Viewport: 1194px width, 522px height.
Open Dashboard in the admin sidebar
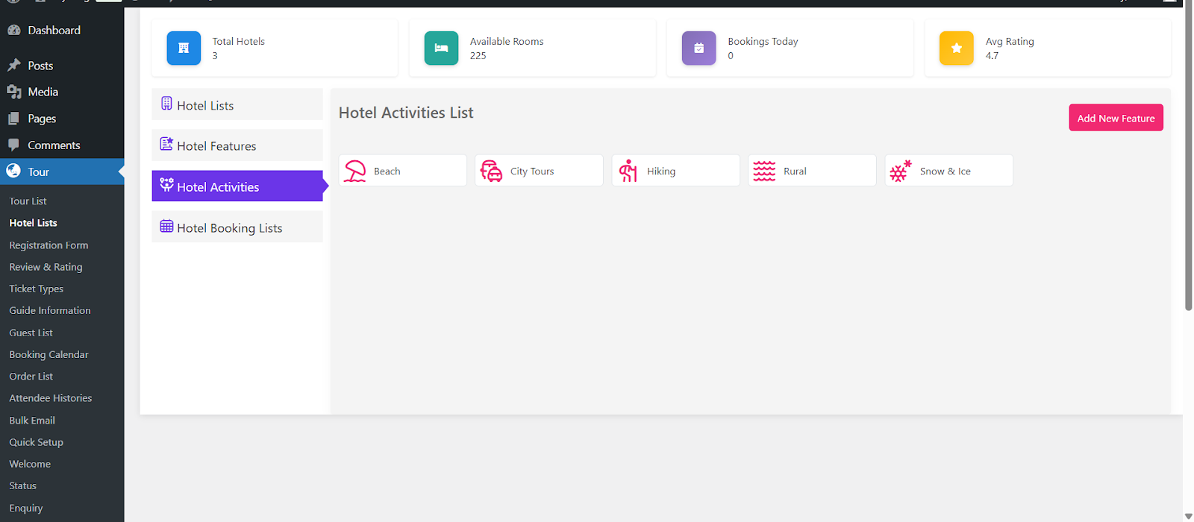(x=54, y=31)
